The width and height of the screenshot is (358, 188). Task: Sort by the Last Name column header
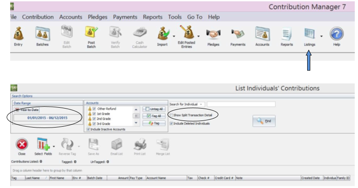tap(37, 178)
